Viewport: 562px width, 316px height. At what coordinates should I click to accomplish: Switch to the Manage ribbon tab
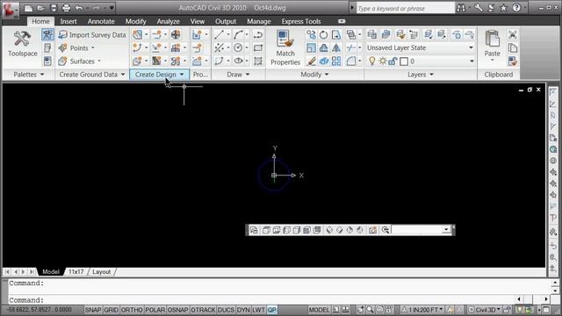tap(259, 21)
